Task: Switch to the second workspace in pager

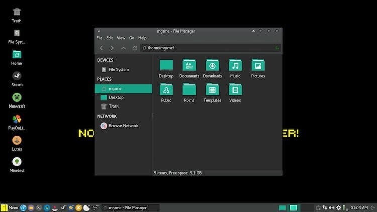Action: (x=293, y=208)
